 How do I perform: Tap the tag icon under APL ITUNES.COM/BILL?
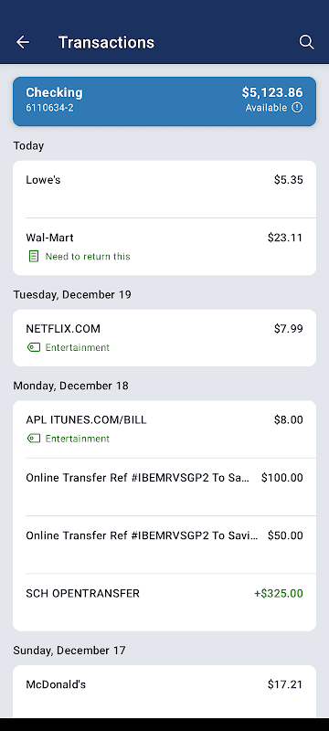(x=34, y=439)
